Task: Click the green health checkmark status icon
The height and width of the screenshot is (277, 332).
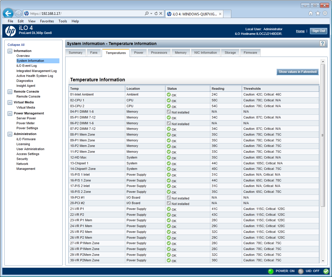Action: click(326, 271)
